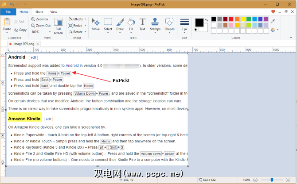Click Zoom Out in the View group
Image resolution: width=297 pixels, height=184 pixels.
[x=41, y=26]
